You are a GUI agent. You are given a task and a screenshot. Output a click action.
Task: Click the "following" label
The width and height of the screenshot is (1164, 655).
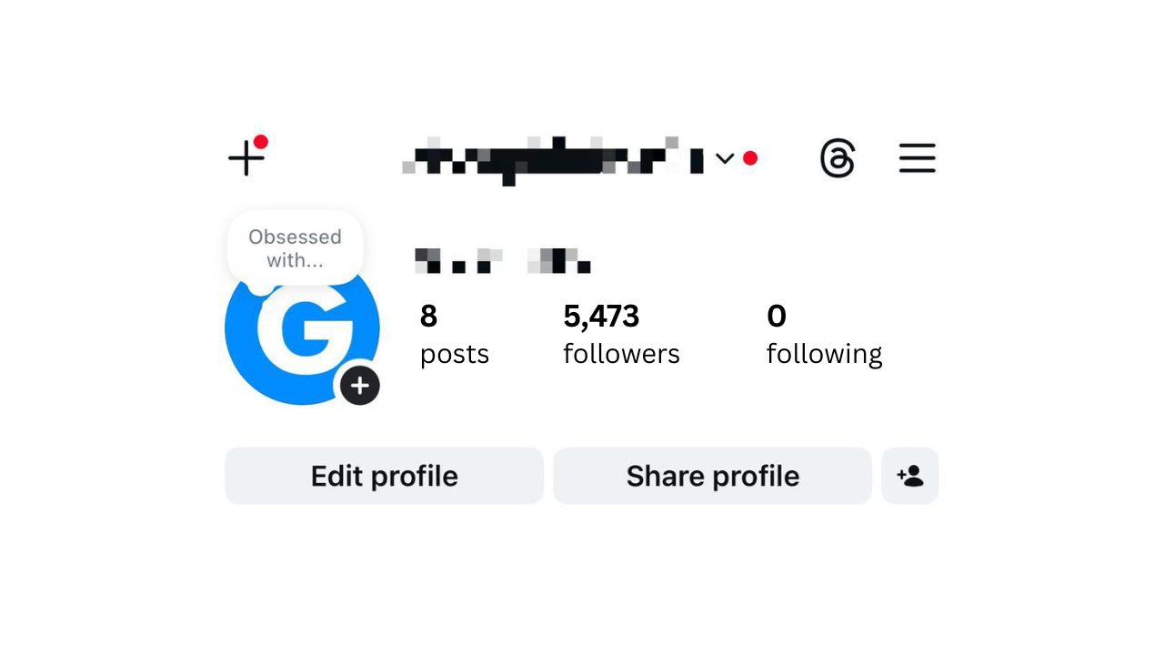pos(824,354)
